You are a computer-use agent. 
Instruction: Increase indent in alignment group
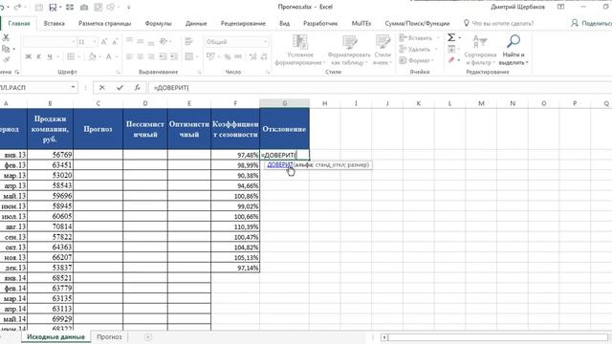pos(174,57)
